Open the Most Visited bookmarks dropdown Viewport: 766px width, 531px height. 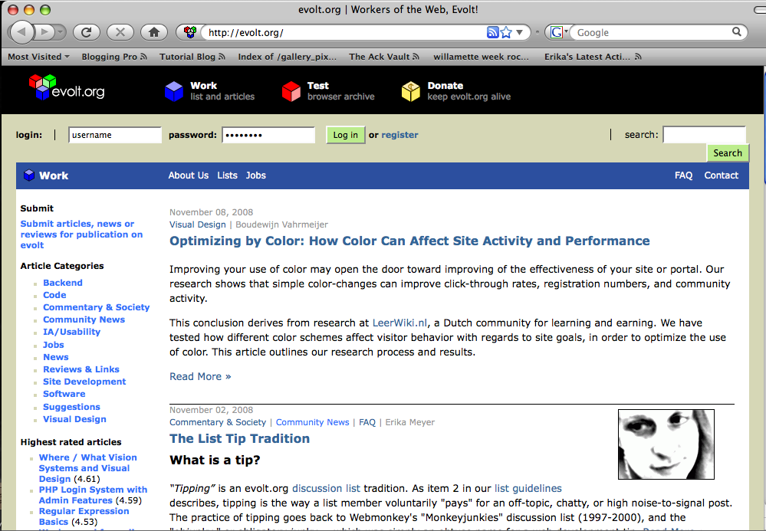tap(38, 57)
